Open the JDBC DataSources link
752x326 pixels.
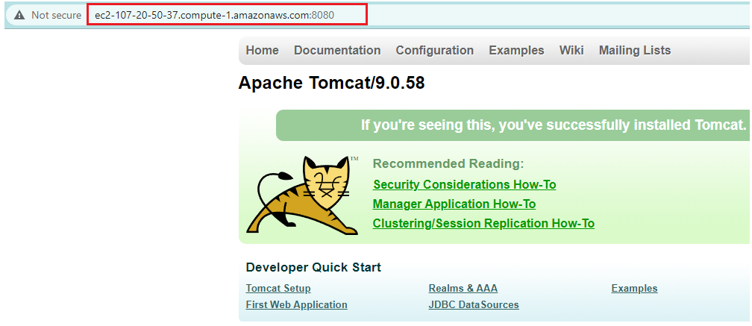[473, 305]
